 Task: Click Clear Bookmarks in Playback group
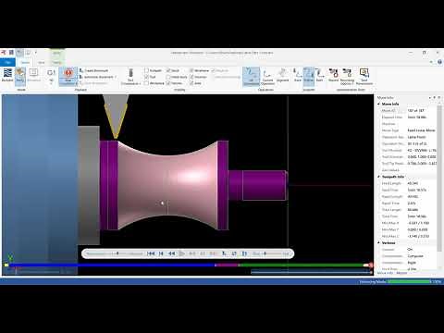(x=93, y=83)
